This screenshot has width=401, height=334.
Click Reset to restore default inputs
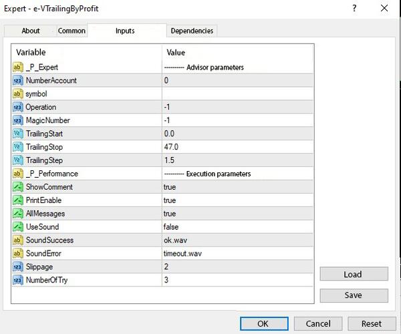[372, 324]
